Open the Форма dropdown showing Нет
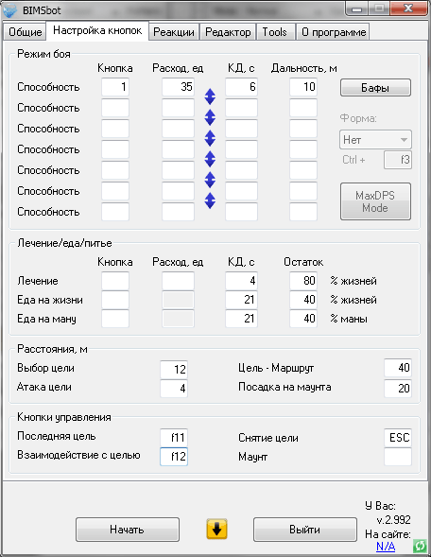Image resolution: width=431 pixels, height=557 pixels. pos(375,140)
